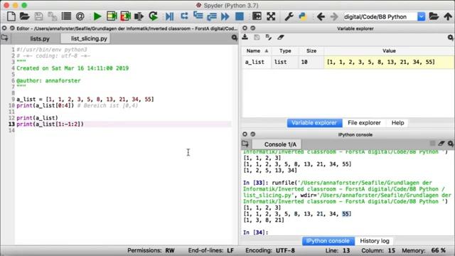Screen dimensions: 455x256
Task: Expand the working directory dropdown
Action: (422, 16)
